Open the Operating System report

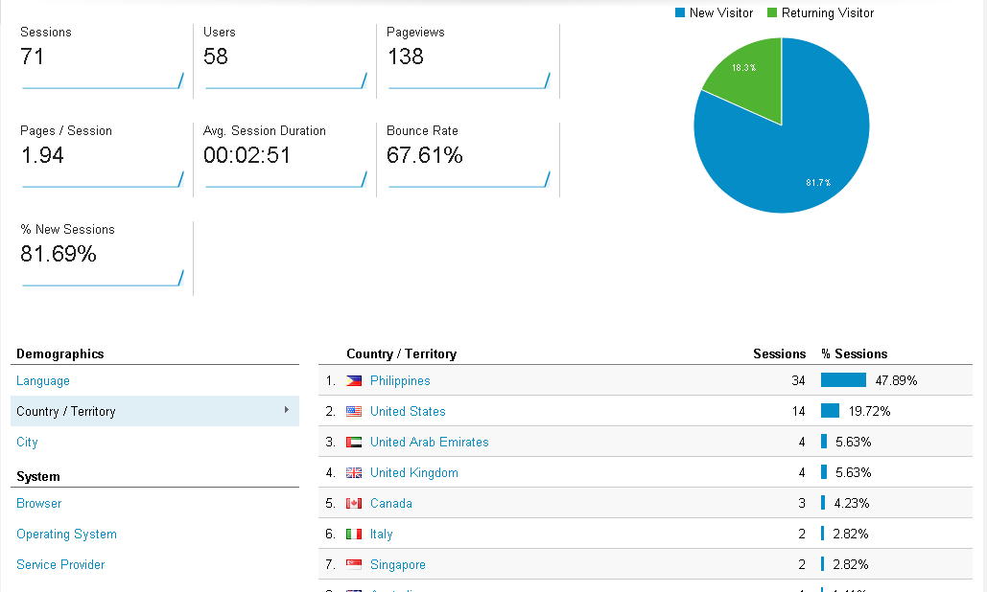pos(67,535)
